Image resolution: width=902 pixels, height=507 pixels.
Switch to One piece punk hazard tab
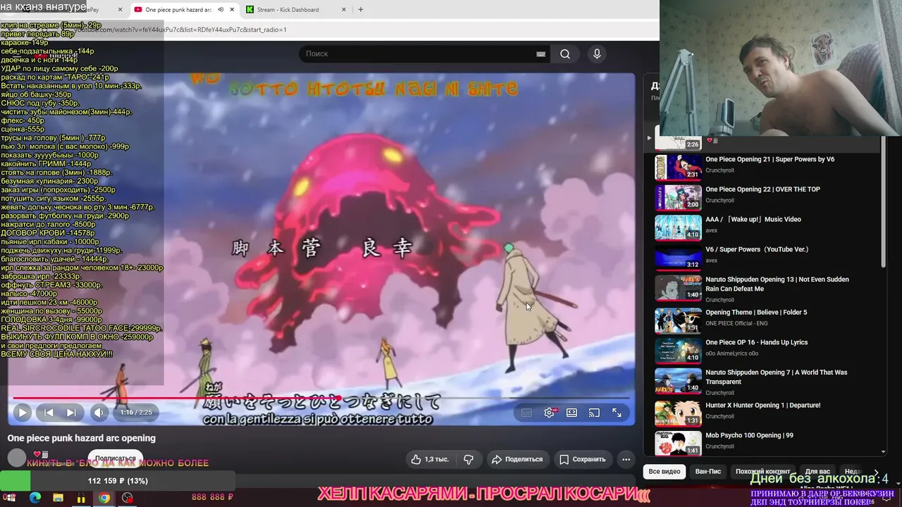tap(179, 10)
